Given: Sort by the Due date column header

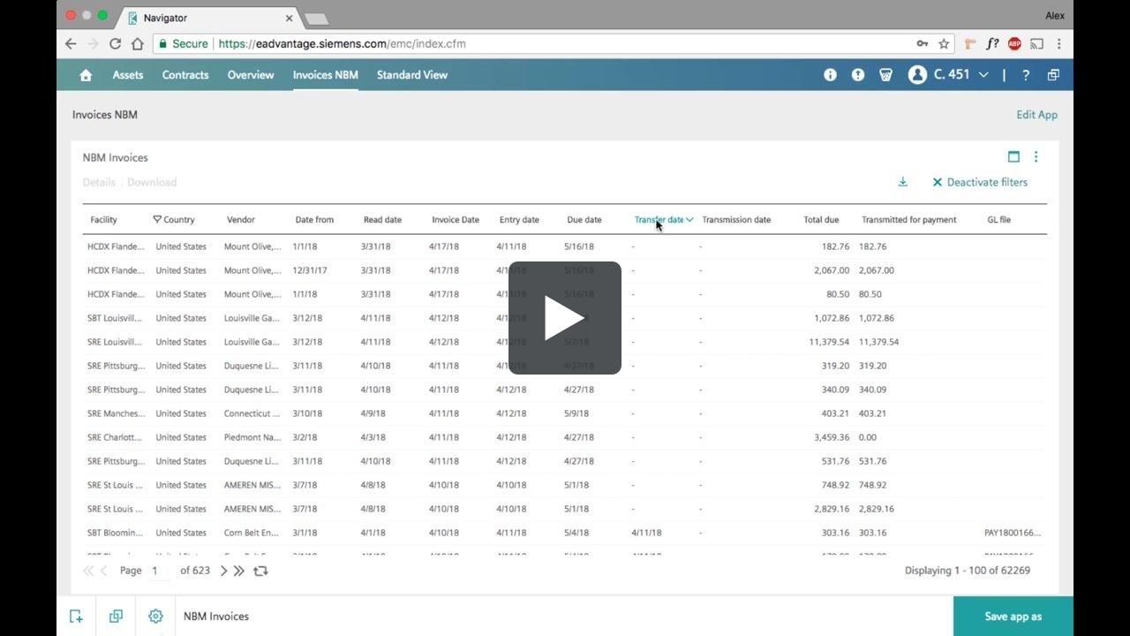Looking at the screenshot, I should coord(584,220).
